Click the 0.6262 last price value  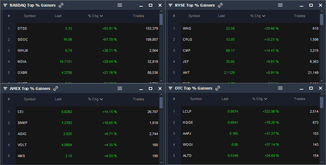coord(67,112)
